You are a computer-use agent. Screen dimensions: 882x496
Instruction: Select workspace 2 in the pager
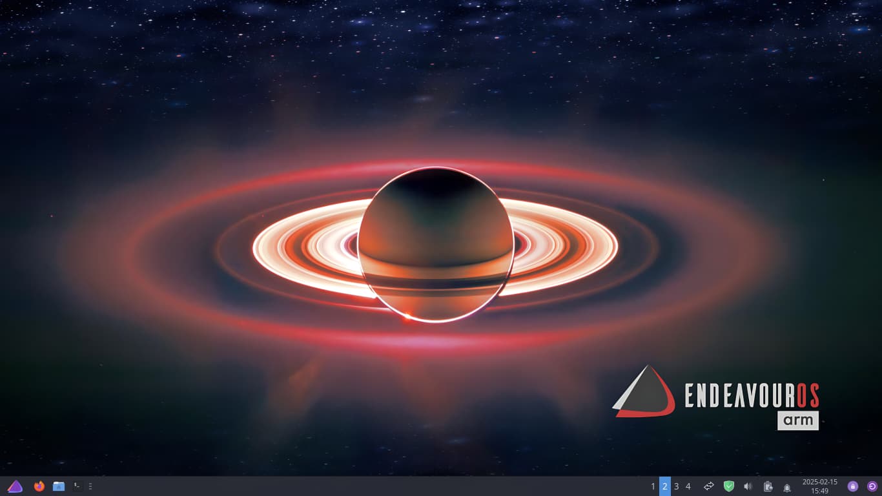point(664,486)
